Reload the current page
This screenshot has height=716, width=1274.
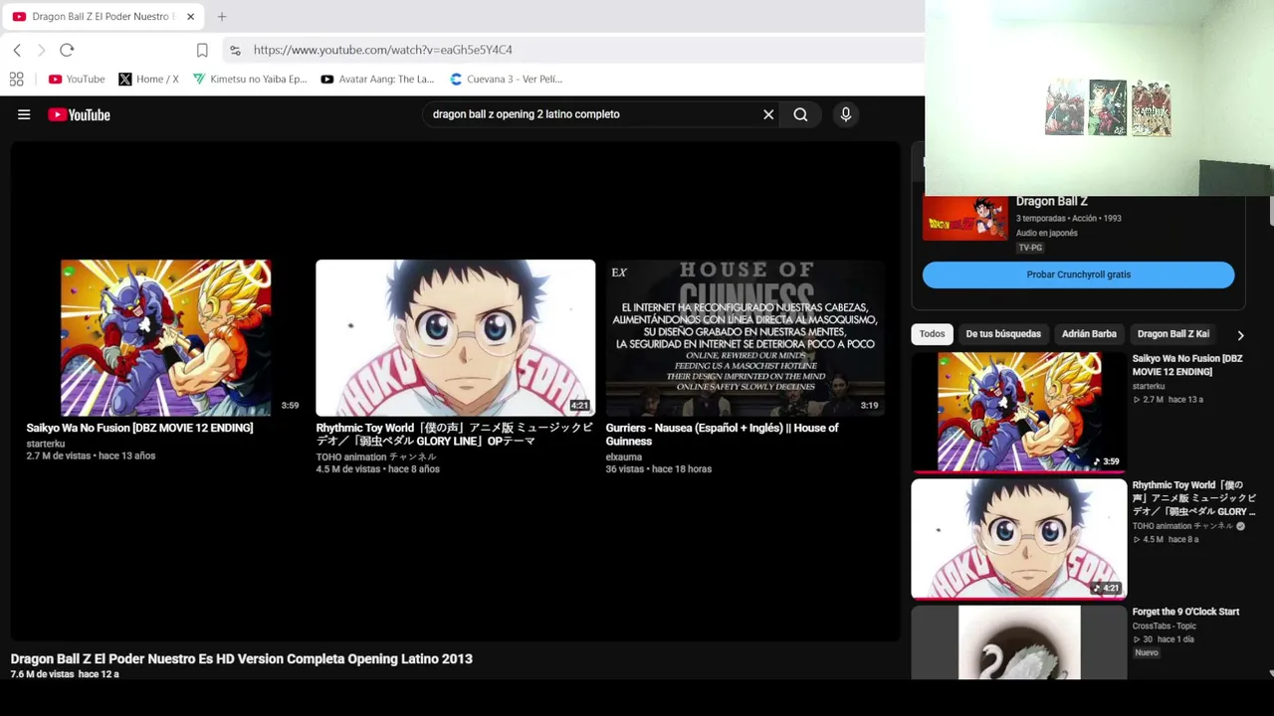(x=67, y=50)
